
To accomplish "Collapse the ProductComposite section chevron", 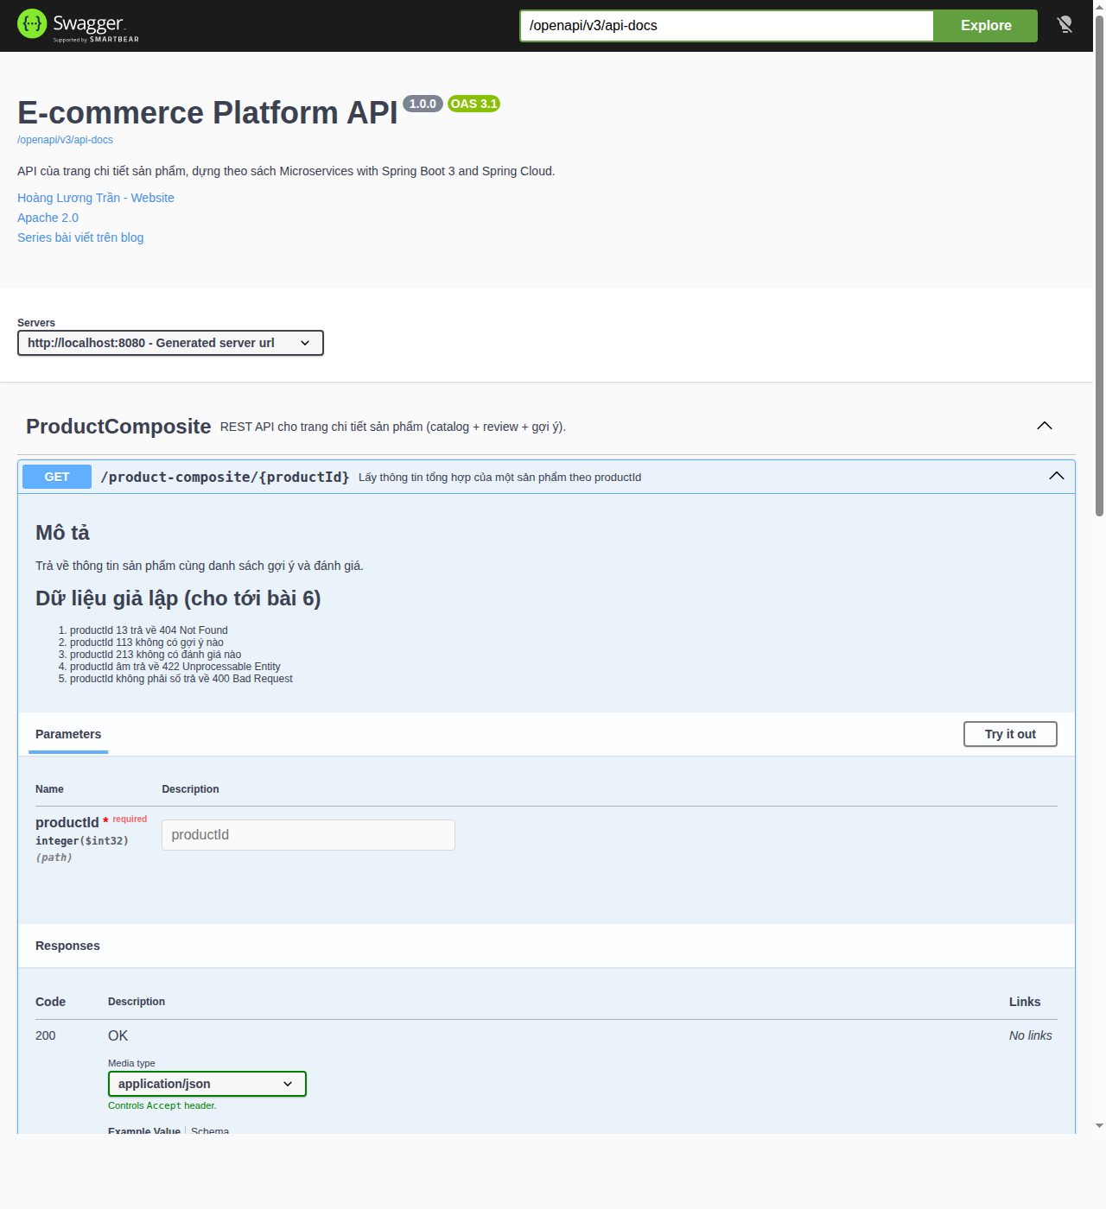I will click(1045, 426).
